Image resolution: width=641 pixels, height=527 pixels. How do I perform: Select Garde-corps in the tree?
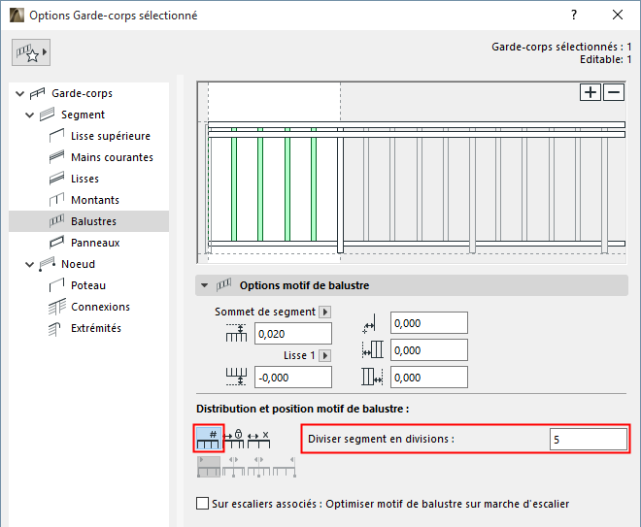82,93
